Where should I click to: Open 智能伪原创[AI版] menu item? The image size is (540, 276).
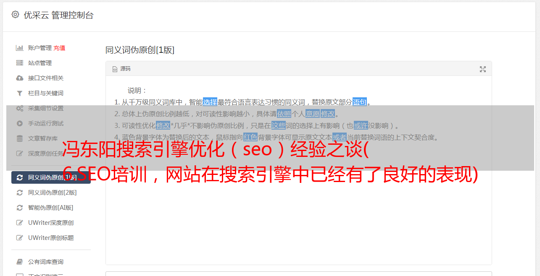[51, 208]
